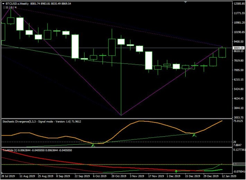Click the 7005.50 price axis label
This screenshot has height=180, width=246.
click(x=239, y=70)
